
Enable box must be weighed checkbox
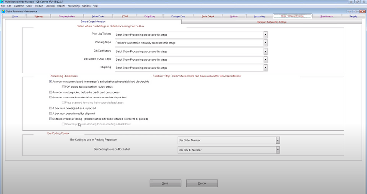click(x=50, y=108)
